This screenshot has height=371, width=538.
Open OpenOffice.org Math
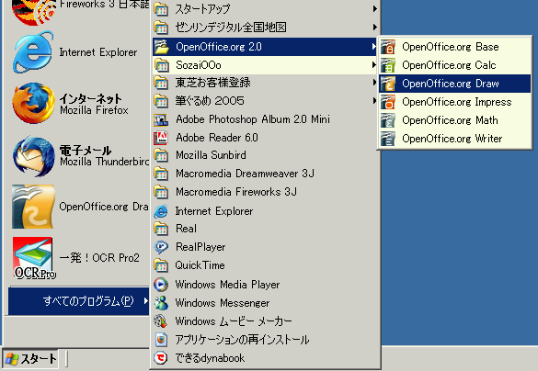pos(454,120)
